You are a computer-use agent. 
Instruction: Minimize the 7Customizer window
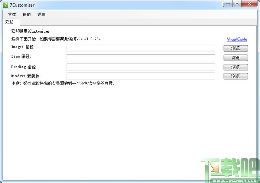(228, 3)
